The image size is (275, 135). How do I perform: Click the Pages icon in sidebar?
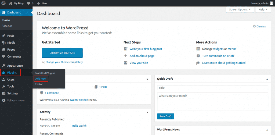(4, 50)
